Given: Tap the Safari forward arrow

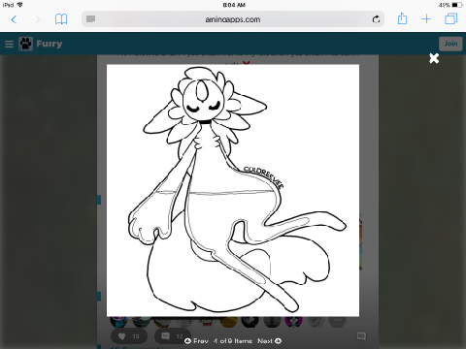Looking at the screenshot, I should pyautogui.click(x=38, y=19).
